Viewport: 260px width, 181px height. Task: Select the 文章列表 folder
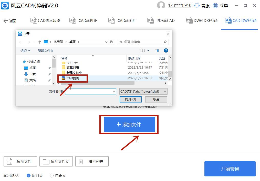click(x=70, y=68)
